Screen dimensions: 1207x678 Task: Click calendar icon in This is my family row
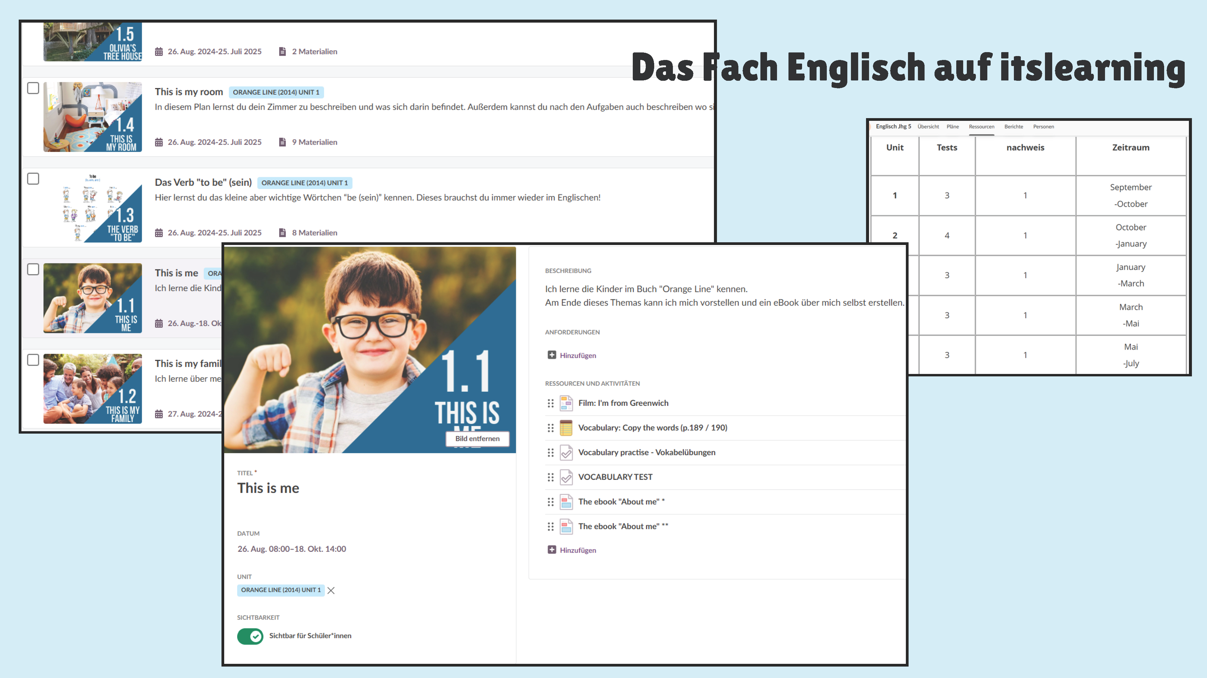point(159,414)
